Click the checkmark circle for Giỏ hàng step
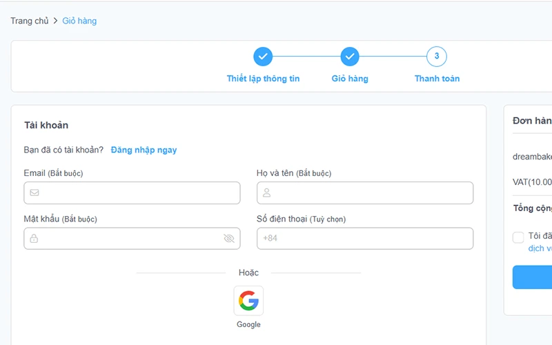Image resolution: width=552 pixels, height=345 pixels. click(350, 57)
